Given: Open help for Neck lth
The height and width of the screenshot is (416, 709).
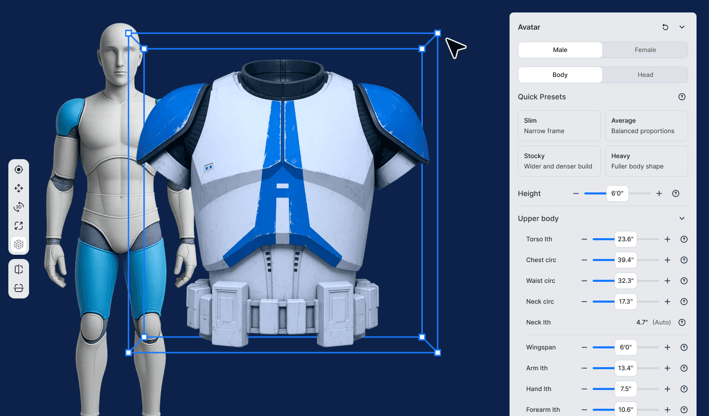Looking at the screenshot, I should pos(682,322).
